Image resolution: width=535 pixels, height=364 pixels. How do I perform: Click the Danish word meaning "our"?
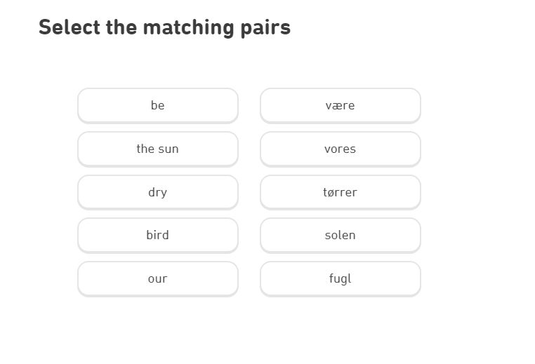coord(340,149)
